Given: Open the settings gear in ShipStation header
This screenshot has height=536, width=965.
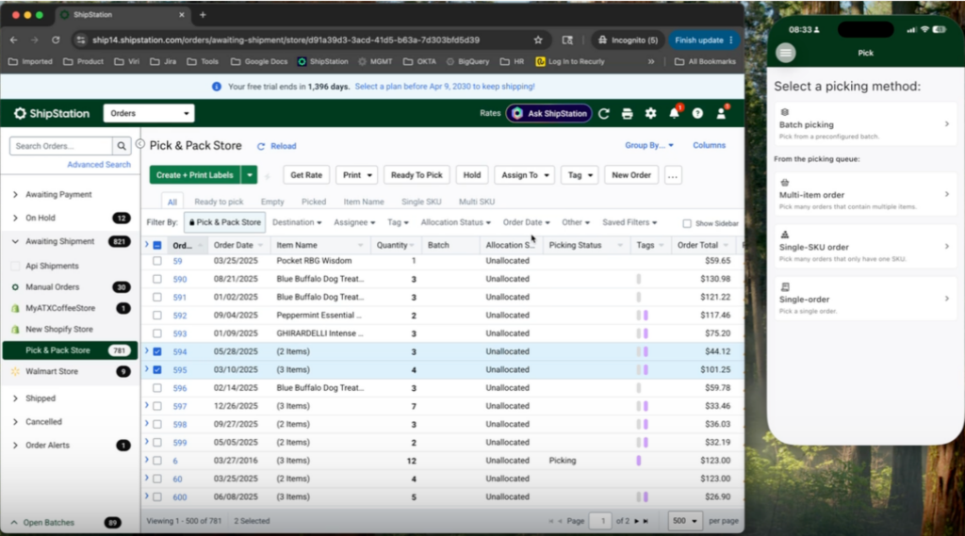Looking at the screenshot, I should pyautogui.click(x=650, y=113).
